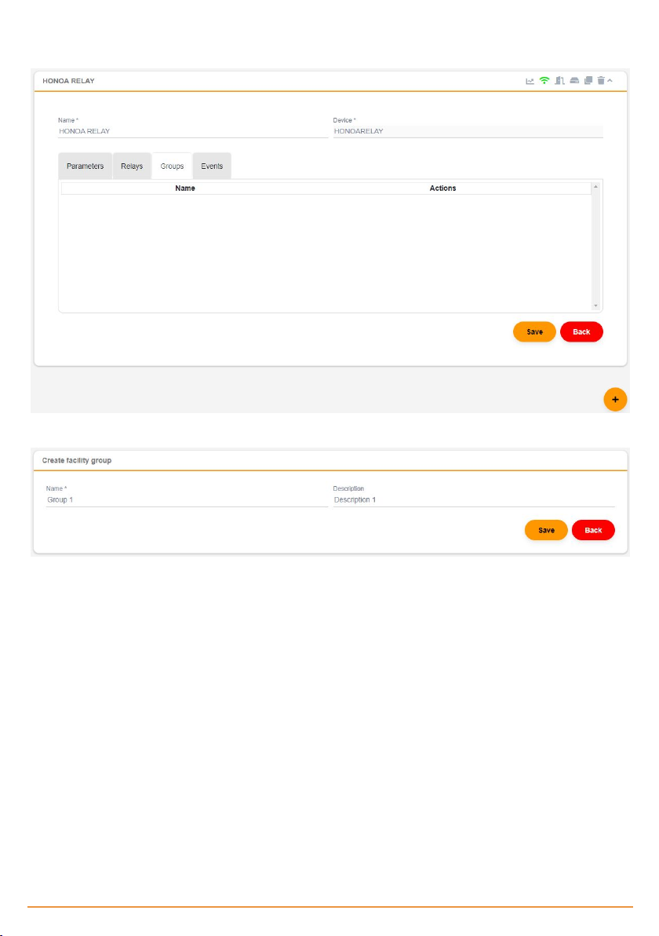Viewport: 659px width, 936px height.
Task: Duplicate HONOA RELAY with the copy icon
Action: coord(588,81)
